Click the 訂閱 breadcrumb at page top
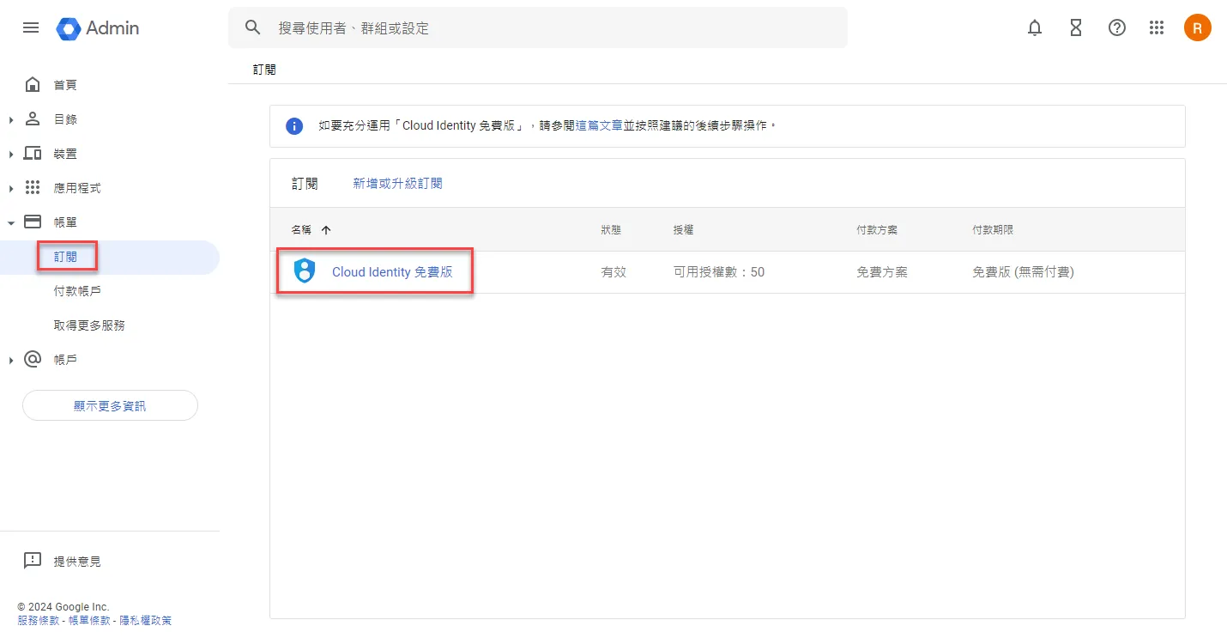This screenshot has width=1227, height=638. coord(264,70)
